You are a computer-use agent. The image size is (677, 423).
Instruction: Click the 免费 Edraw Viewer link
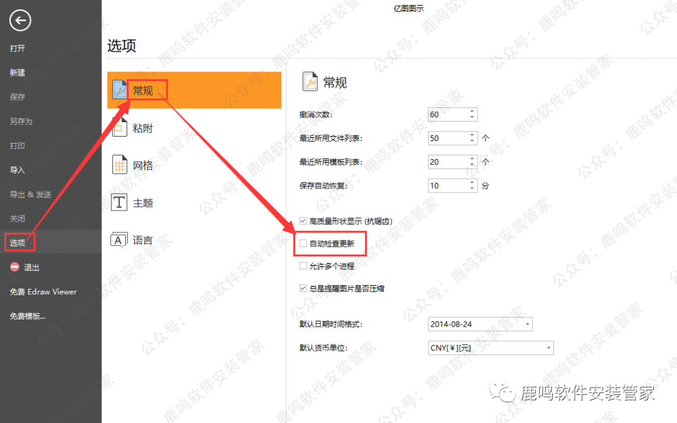coord(43,291)
